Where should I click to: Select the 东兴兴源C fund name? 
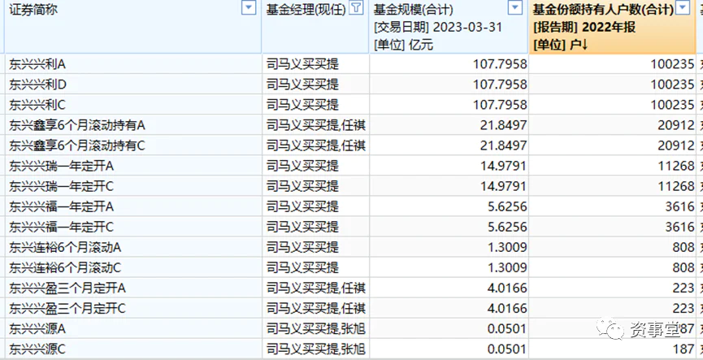37,348
